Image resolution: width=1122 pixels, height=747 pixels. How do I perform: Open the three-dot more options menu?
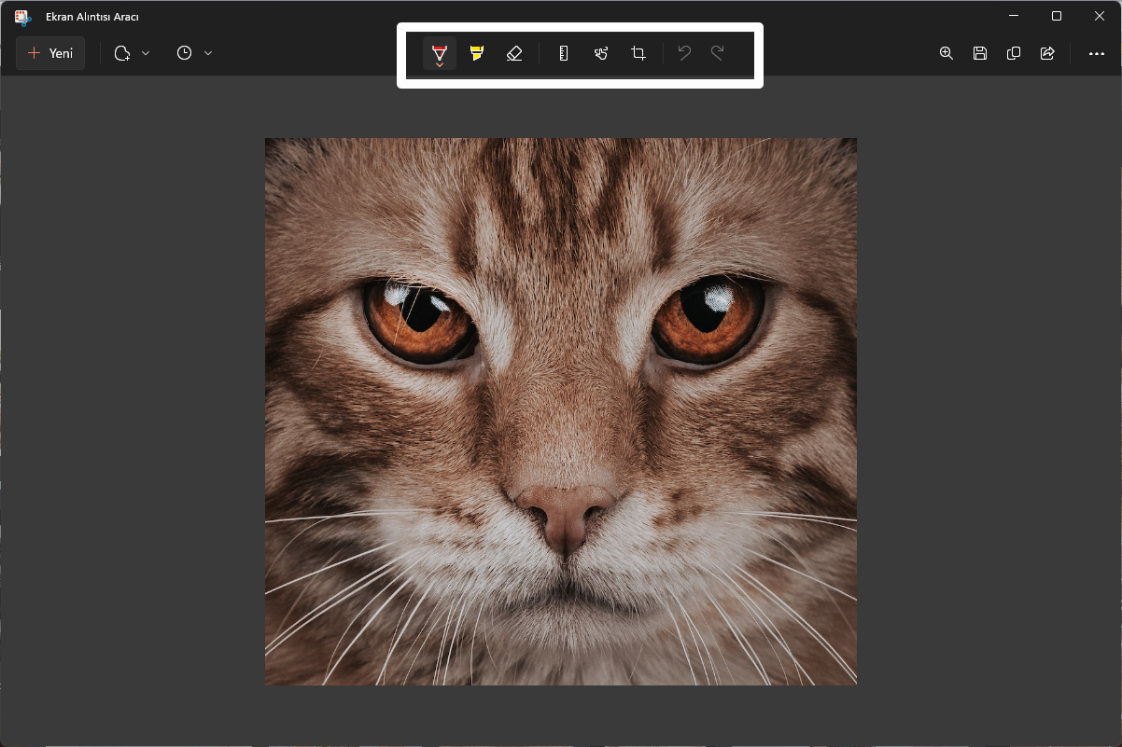[1097, 53]
